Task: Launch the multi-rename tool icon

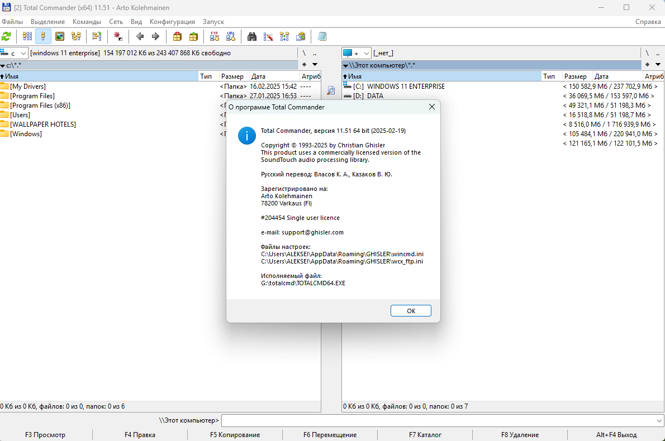Action: click(x=268, y=37)
